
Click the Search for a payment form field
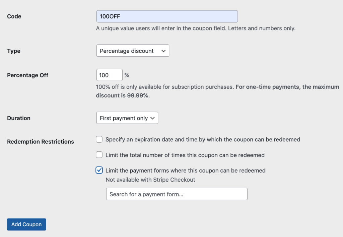177,194
